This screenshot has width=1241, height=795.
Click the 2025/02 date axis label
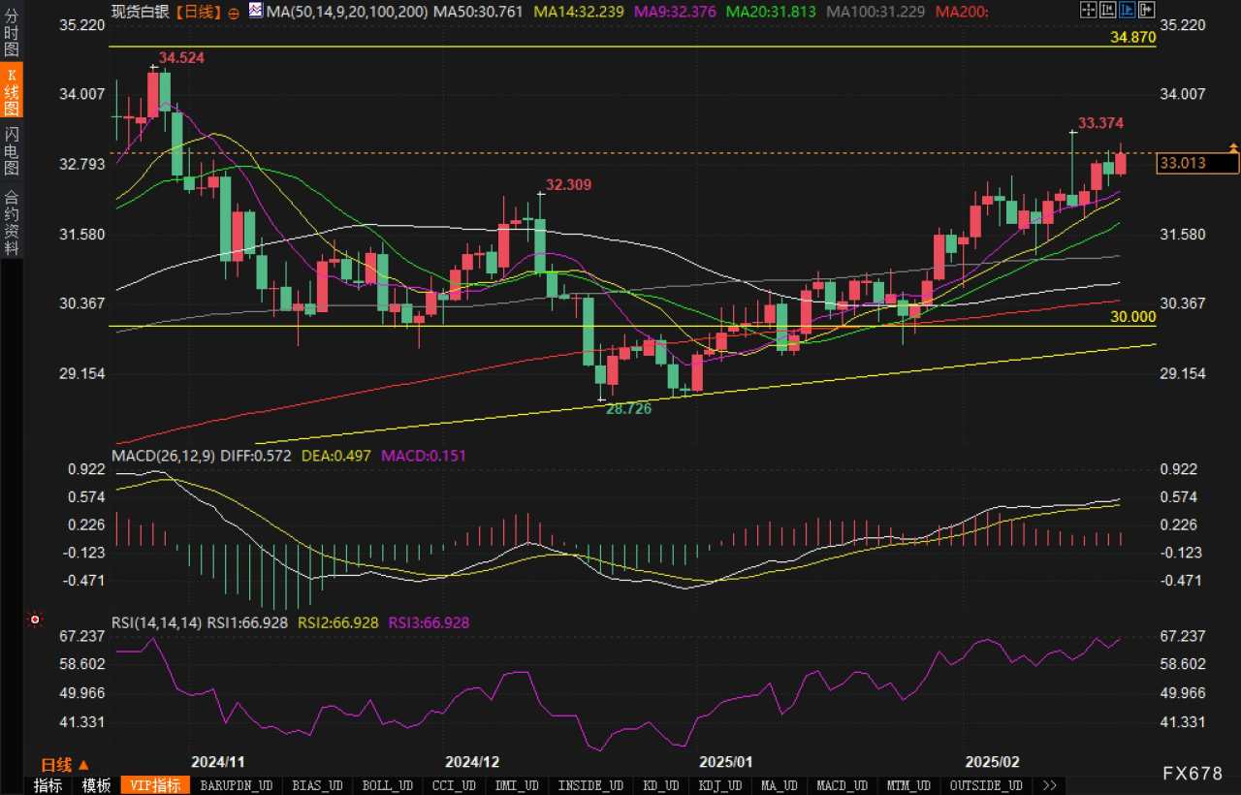tap(994, 762)
